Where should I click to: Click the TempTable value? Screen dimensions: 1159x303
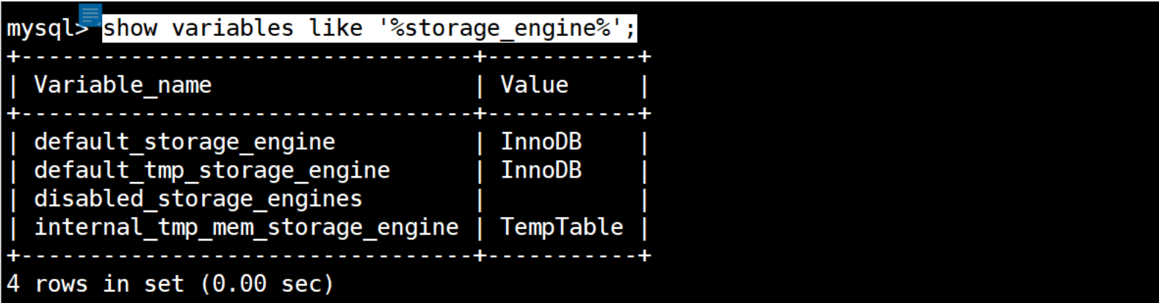[x=562, y=227]
